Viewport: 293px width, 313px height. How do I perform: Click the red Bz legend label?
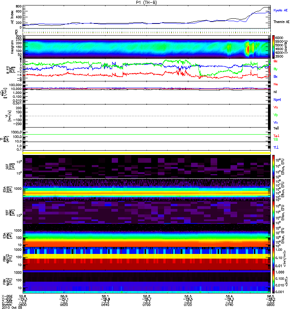coord(275,61)
